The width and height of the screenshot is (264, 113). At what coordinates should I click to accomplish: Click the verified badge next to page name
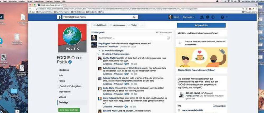(x=70, y=62)
